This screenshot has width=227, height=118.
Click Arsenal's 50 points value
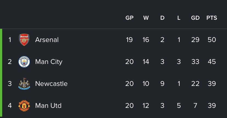[212, 40]
